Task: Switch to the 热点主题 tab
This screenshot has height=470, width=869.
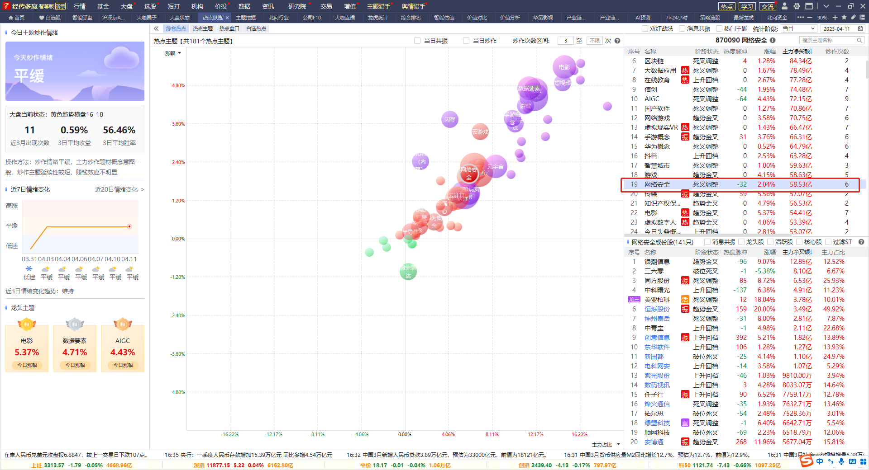Action: point(203,28)
